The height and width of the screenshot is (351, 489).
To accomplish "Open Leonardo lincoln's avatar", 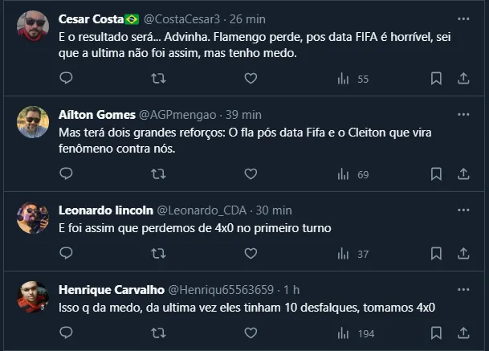I will coord(33,218).
